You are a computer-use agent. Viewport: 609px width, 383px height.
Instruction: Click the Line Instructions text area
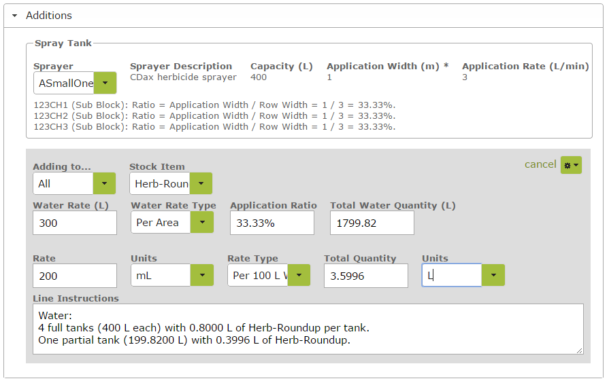click(x=308, y=329)
